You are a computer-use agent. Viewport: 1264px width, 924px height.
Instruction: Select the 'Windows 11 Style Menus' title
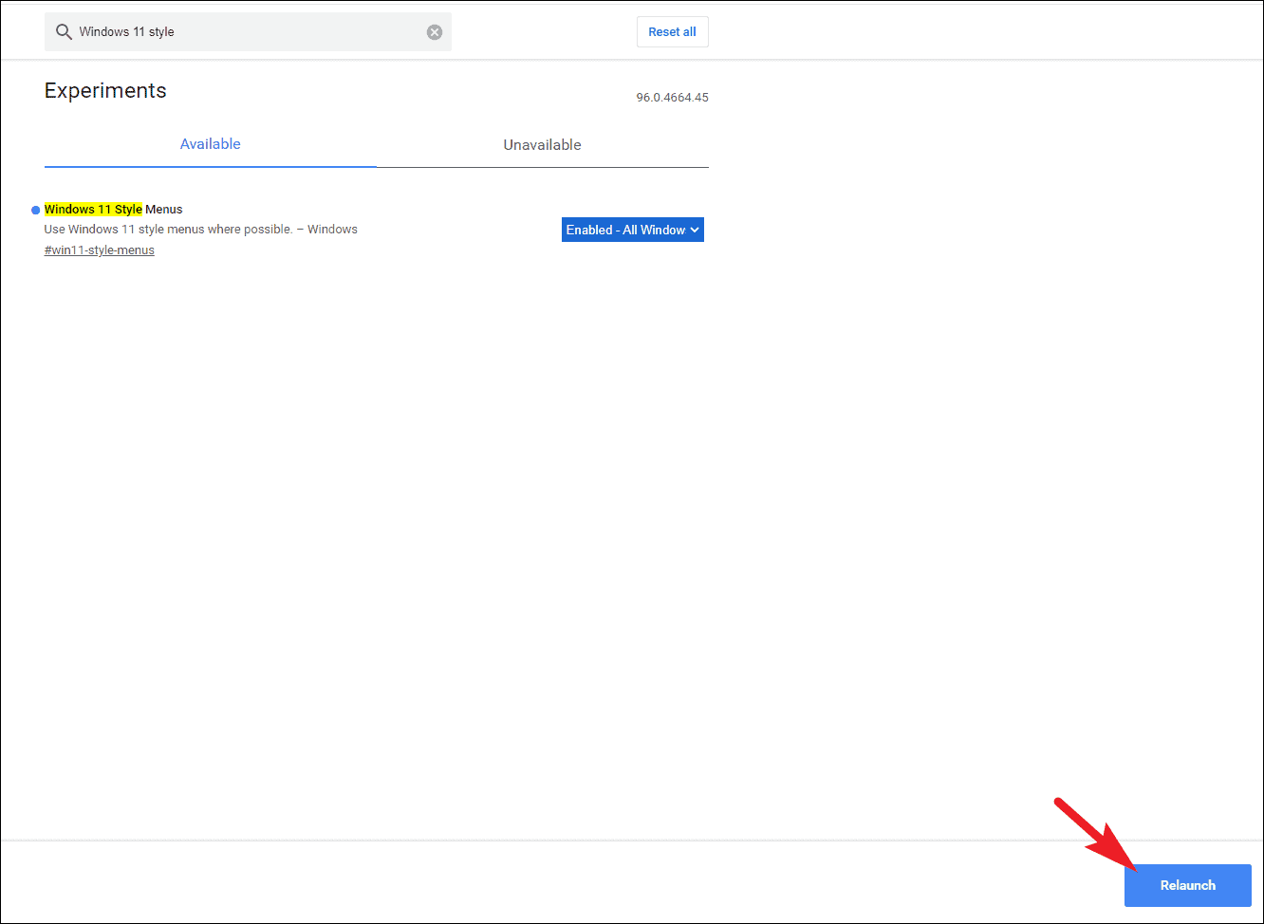(x=114, y=210)
